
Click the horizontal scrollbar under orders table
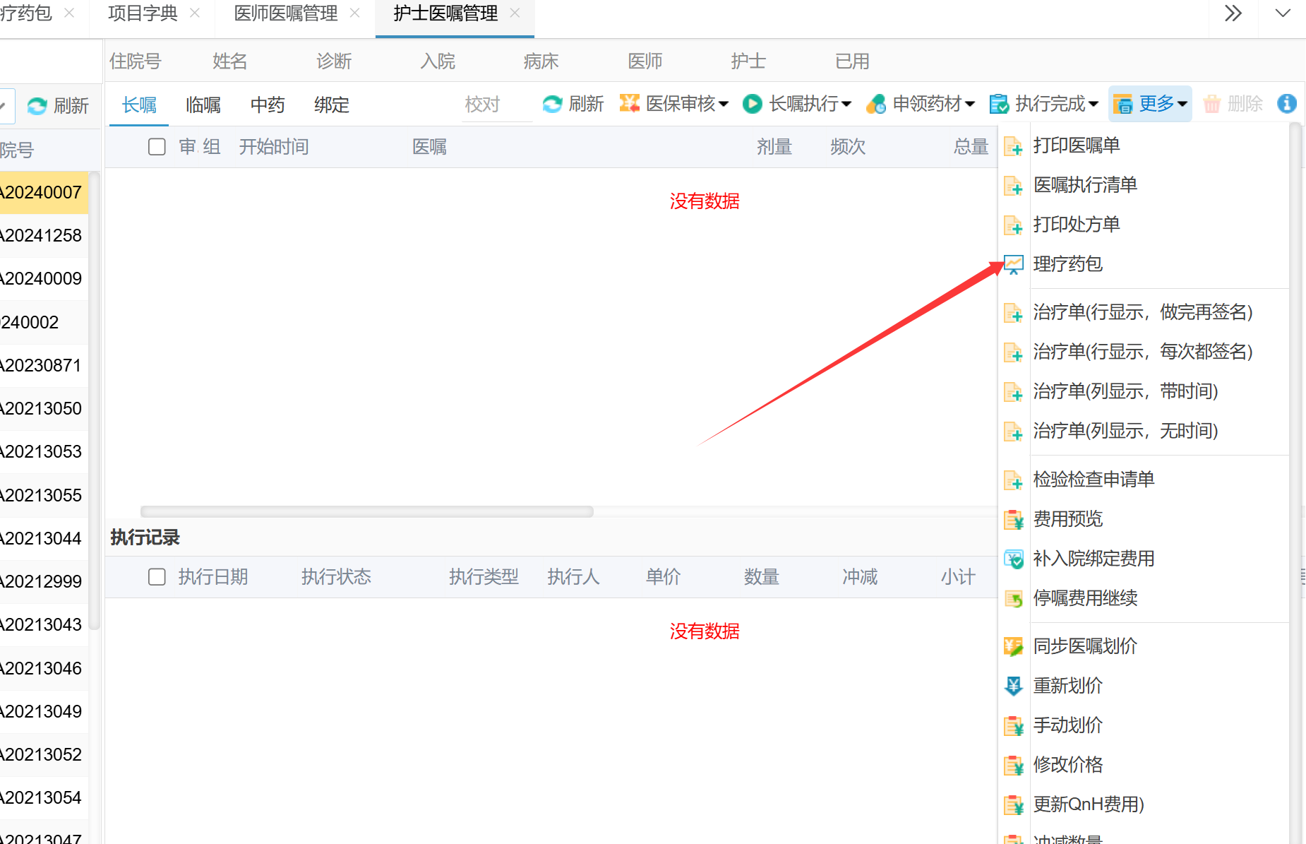pos(367,511)
